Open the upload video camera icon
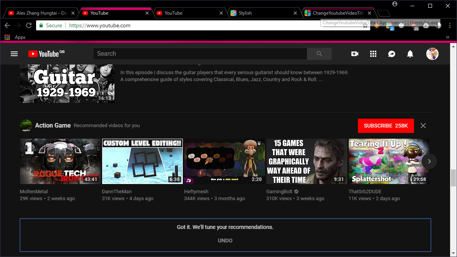Viewport: 457px width, 257px height. click(x=355, y=54)
